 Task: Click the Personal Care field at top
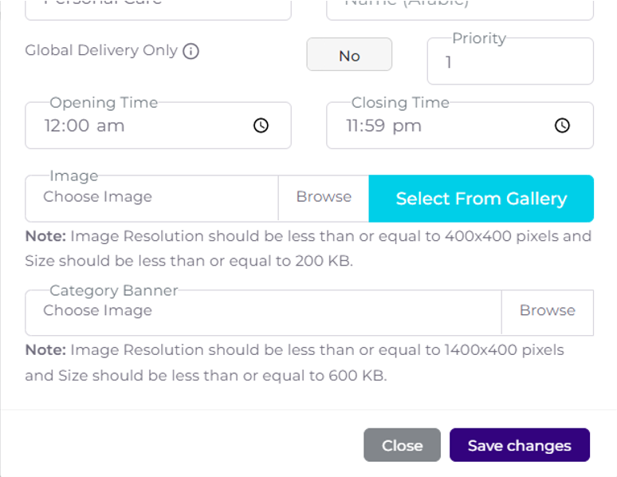tap(158, 6)
